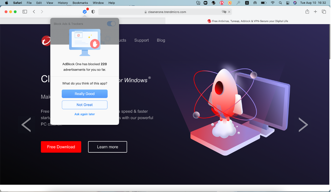Click the Ask again later link
This screenshot has width=331, height=192.
click(85, 114)
